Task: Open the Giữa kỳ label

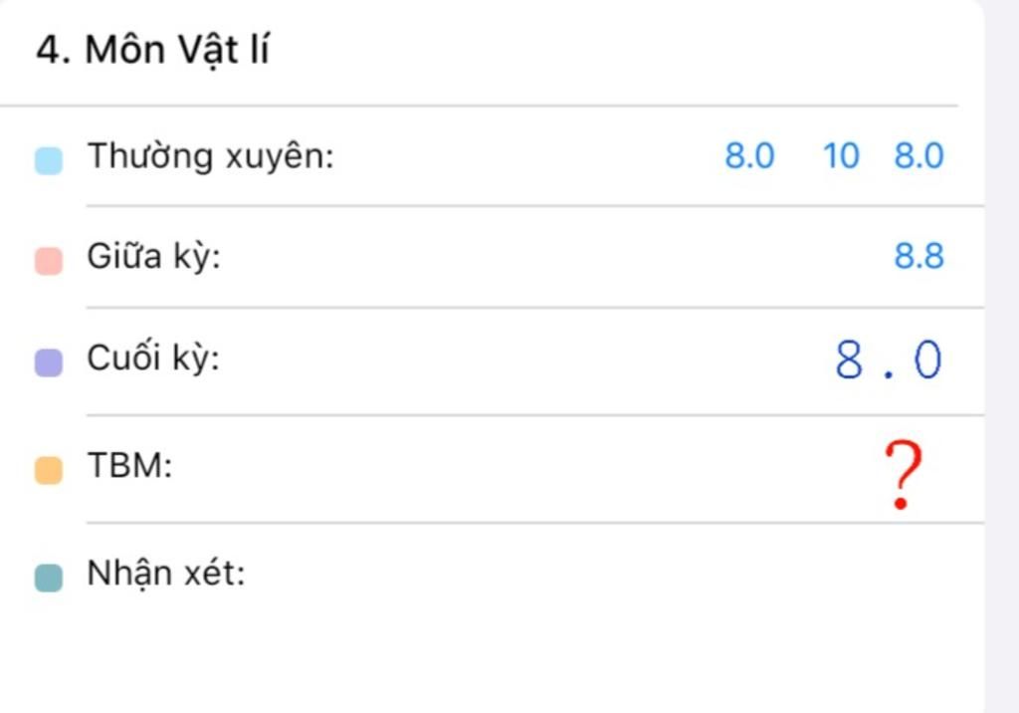Action: (154, 256)
